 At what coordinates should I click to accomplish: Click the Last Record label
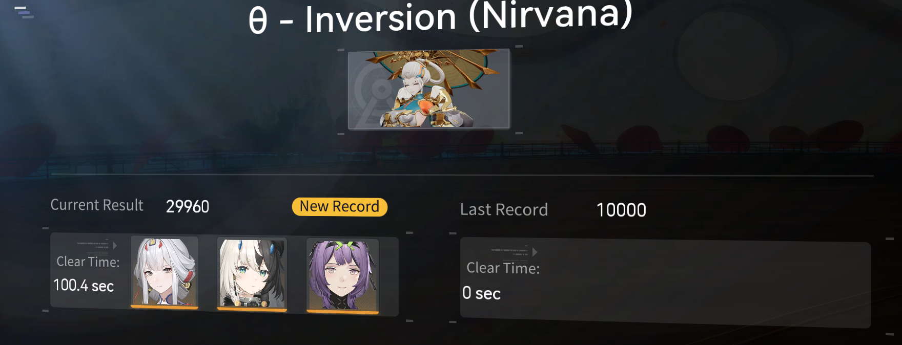point(504,210)
